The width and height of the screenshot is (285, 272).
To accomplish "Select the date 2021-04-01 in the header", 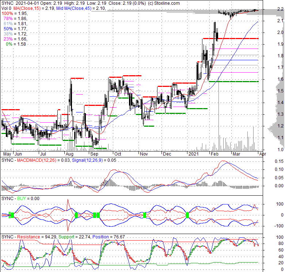I will point(27,3).
